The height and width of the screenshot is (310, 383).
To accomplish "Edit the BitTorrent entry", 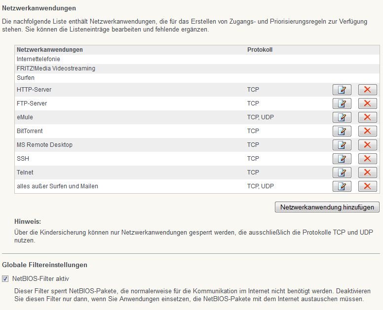I will (342, 131).
